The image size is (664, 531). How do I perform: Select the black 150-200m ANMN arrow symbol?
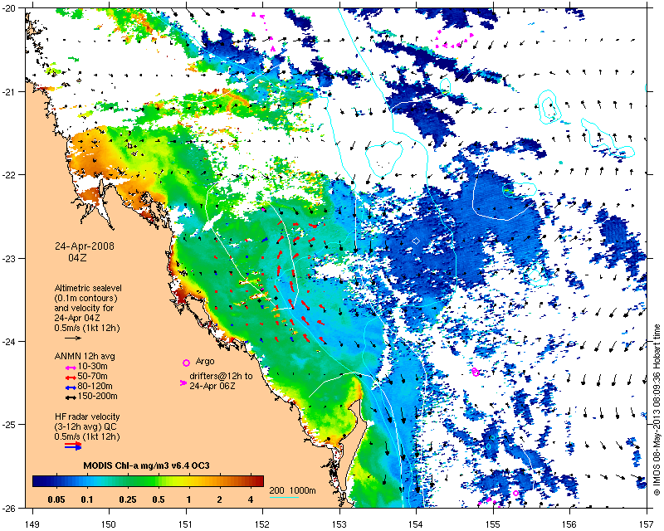coord(71,397)
